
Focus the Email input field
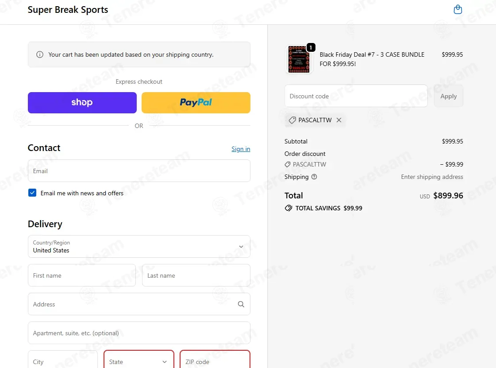139,170
